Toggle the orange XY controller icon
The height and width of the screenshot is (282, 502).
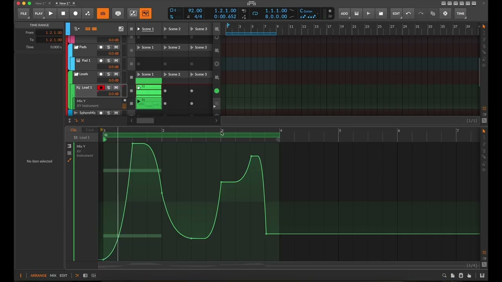tap(146, 13)
